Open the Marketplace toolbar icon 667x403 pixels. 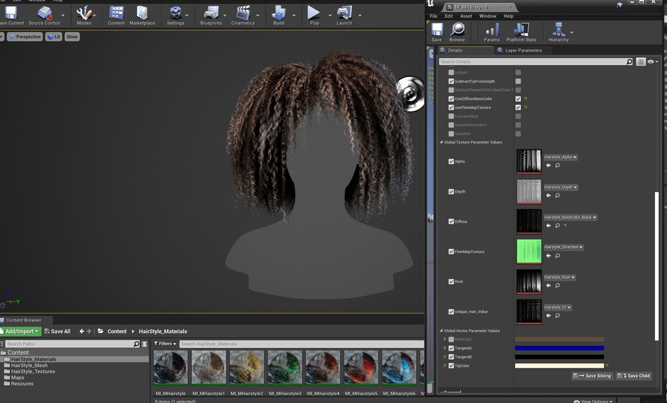pos(142,13)
